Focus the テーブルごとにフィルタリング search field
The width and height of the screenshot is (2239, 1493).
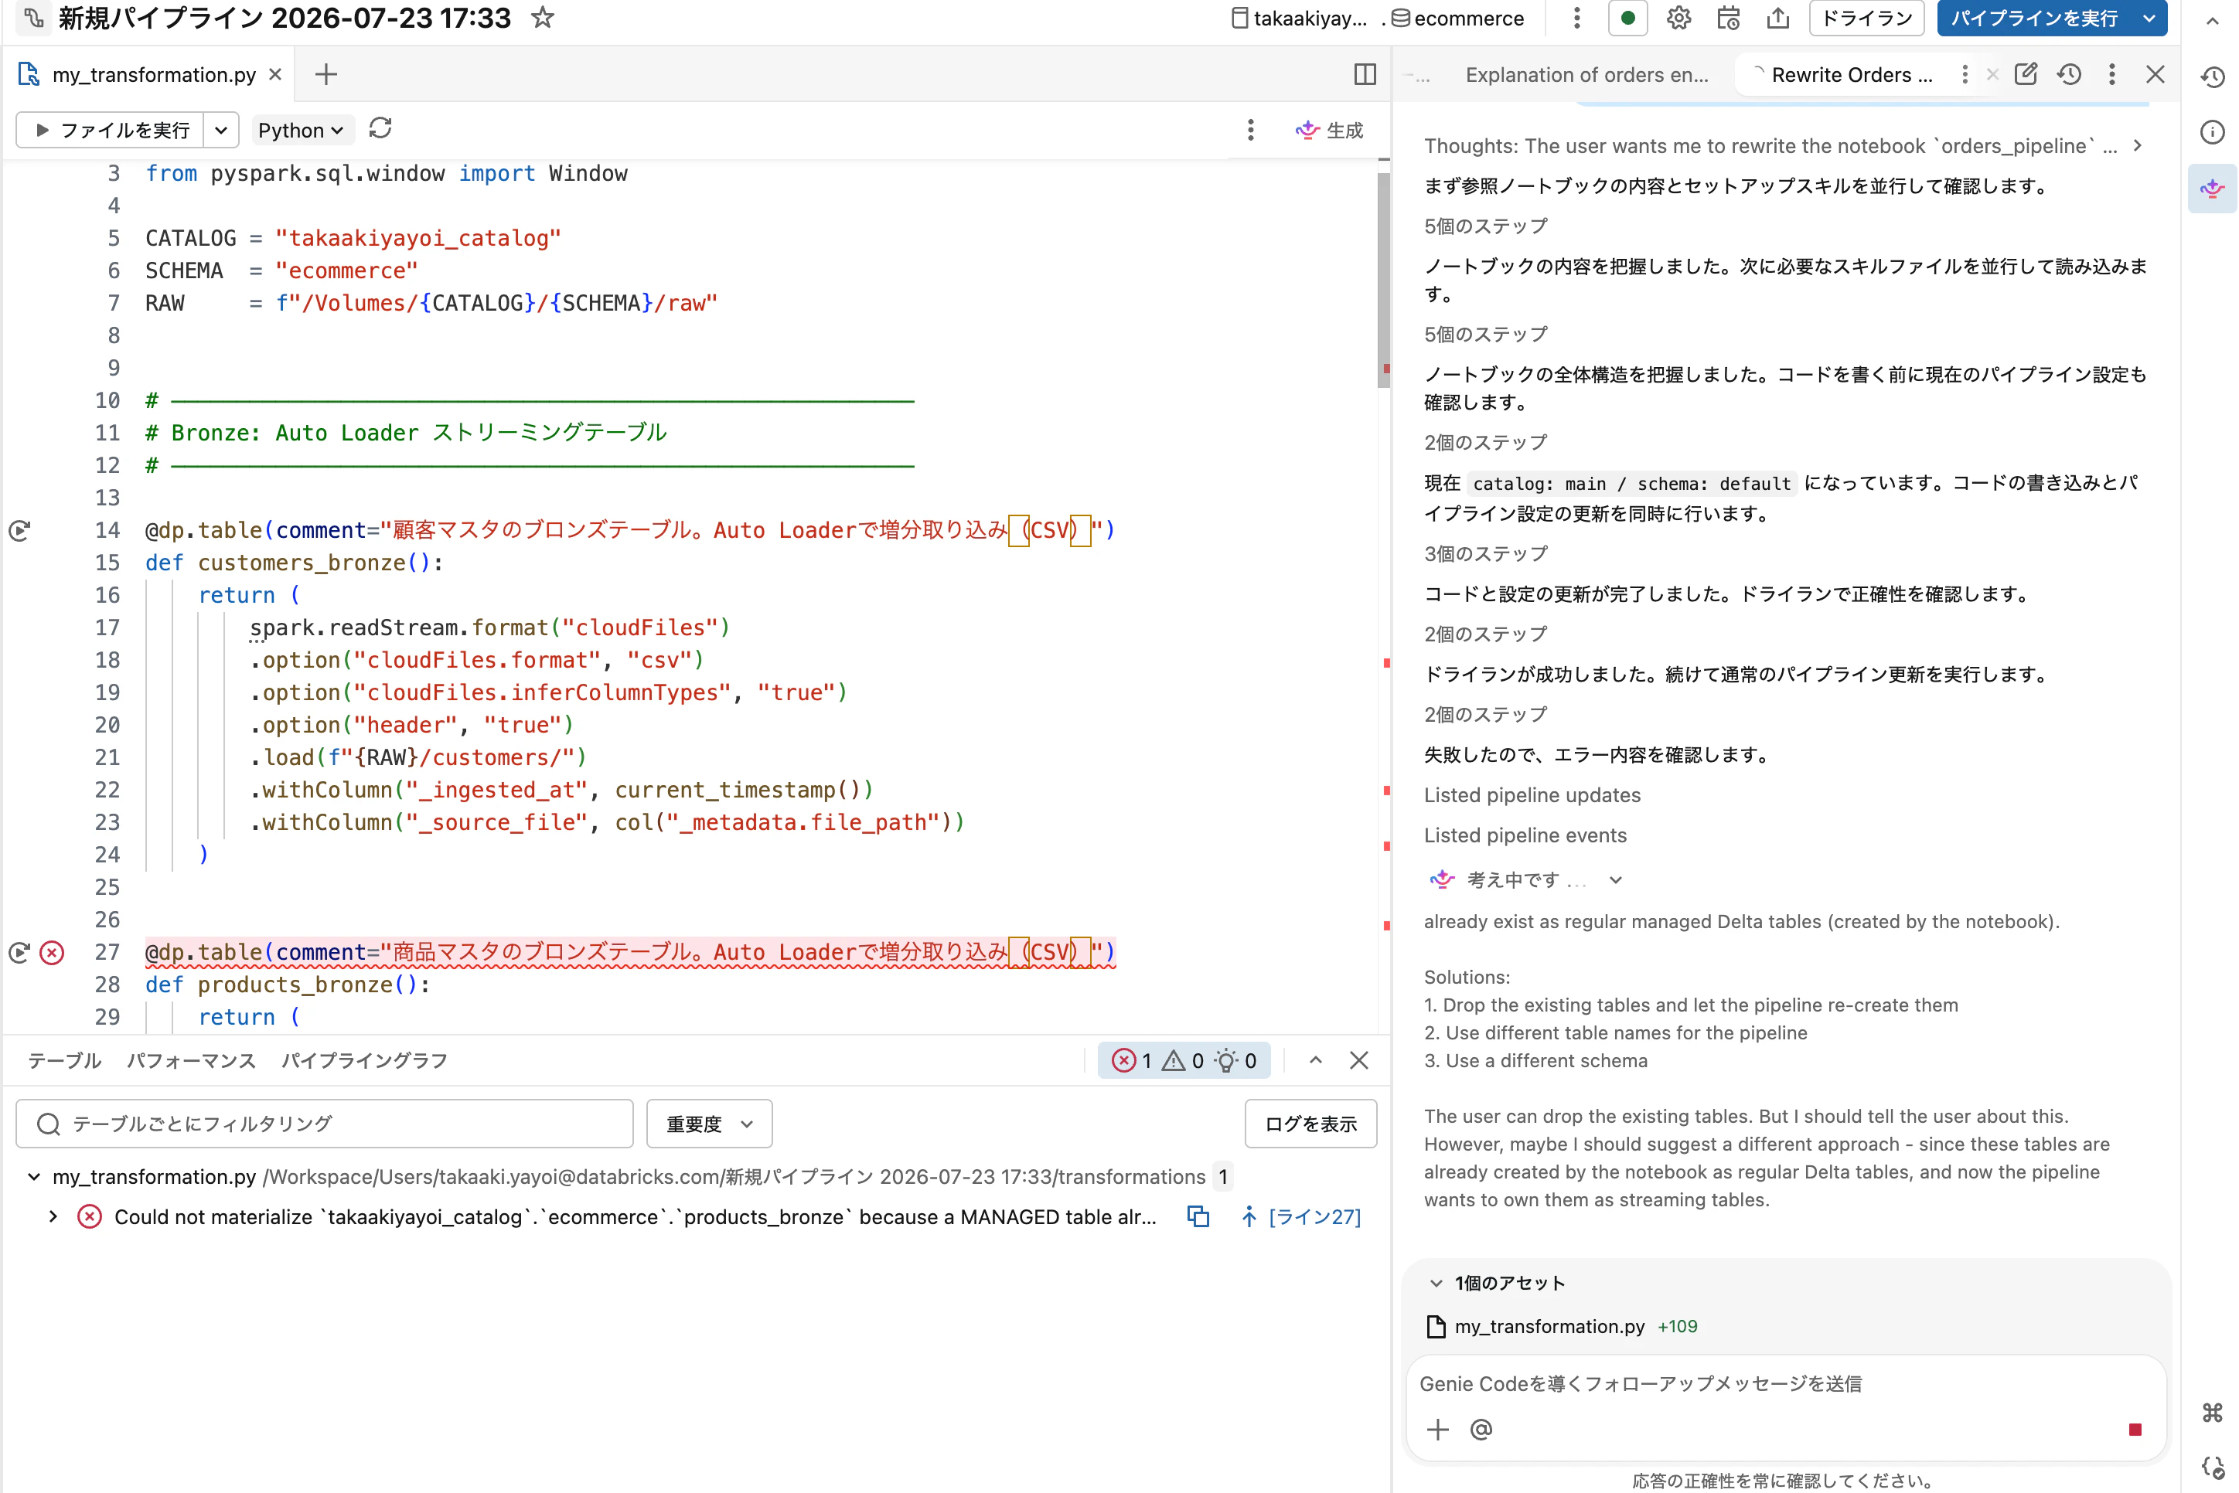325,1124
